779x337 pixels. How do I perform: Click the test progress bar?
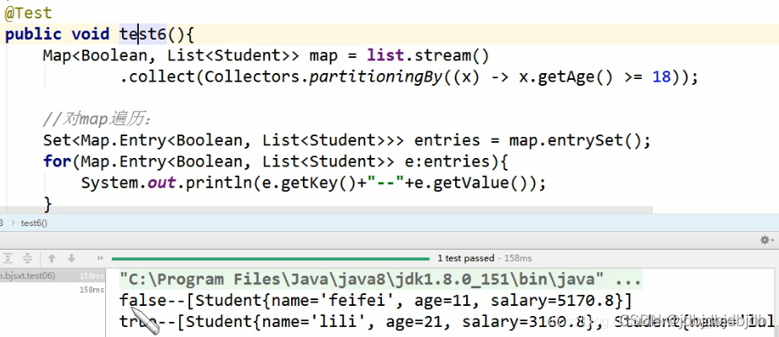tap(270, 259)
